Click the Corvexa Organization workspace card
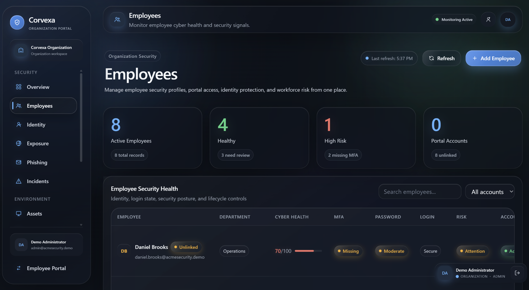 46,50
